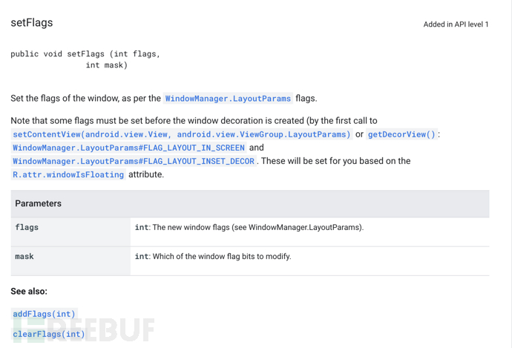Click the 'int mask)' signature line
This screenshot has height=348, width=512.
(106, 65)
